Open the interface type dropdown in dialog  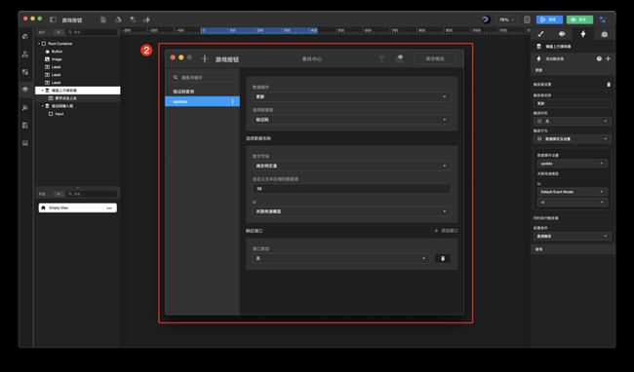[340, 258]
